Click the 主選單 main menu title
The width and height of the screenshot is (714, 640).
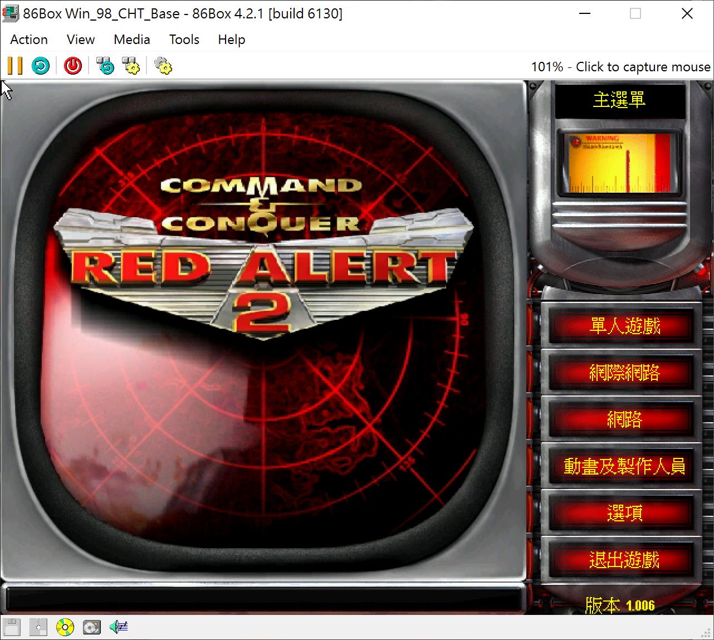coord(619,100)
